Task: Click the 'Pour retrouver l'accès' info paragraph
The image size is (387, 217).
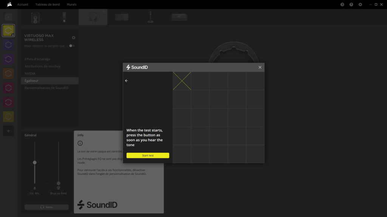Action: click(x=112, y=172)
